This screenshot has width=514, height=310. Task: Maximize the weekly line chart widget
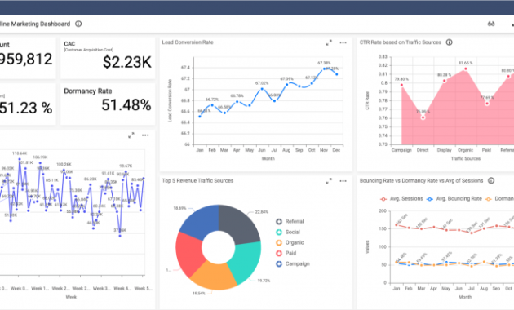tap(131, 135)
